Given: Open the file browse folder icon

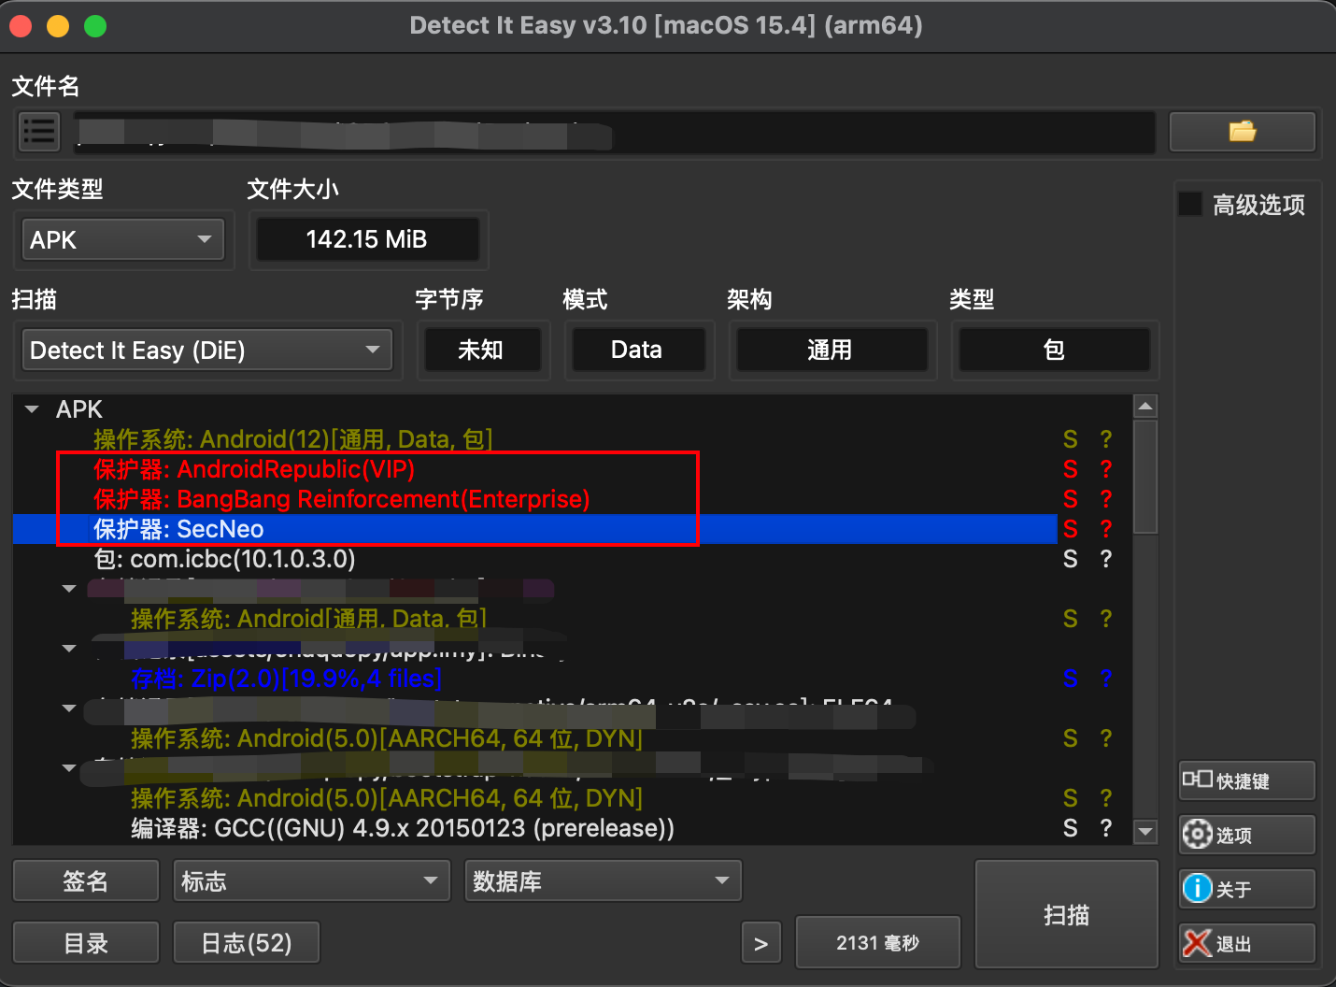Looking at the screenshot, I should (x=1242, y=132).
